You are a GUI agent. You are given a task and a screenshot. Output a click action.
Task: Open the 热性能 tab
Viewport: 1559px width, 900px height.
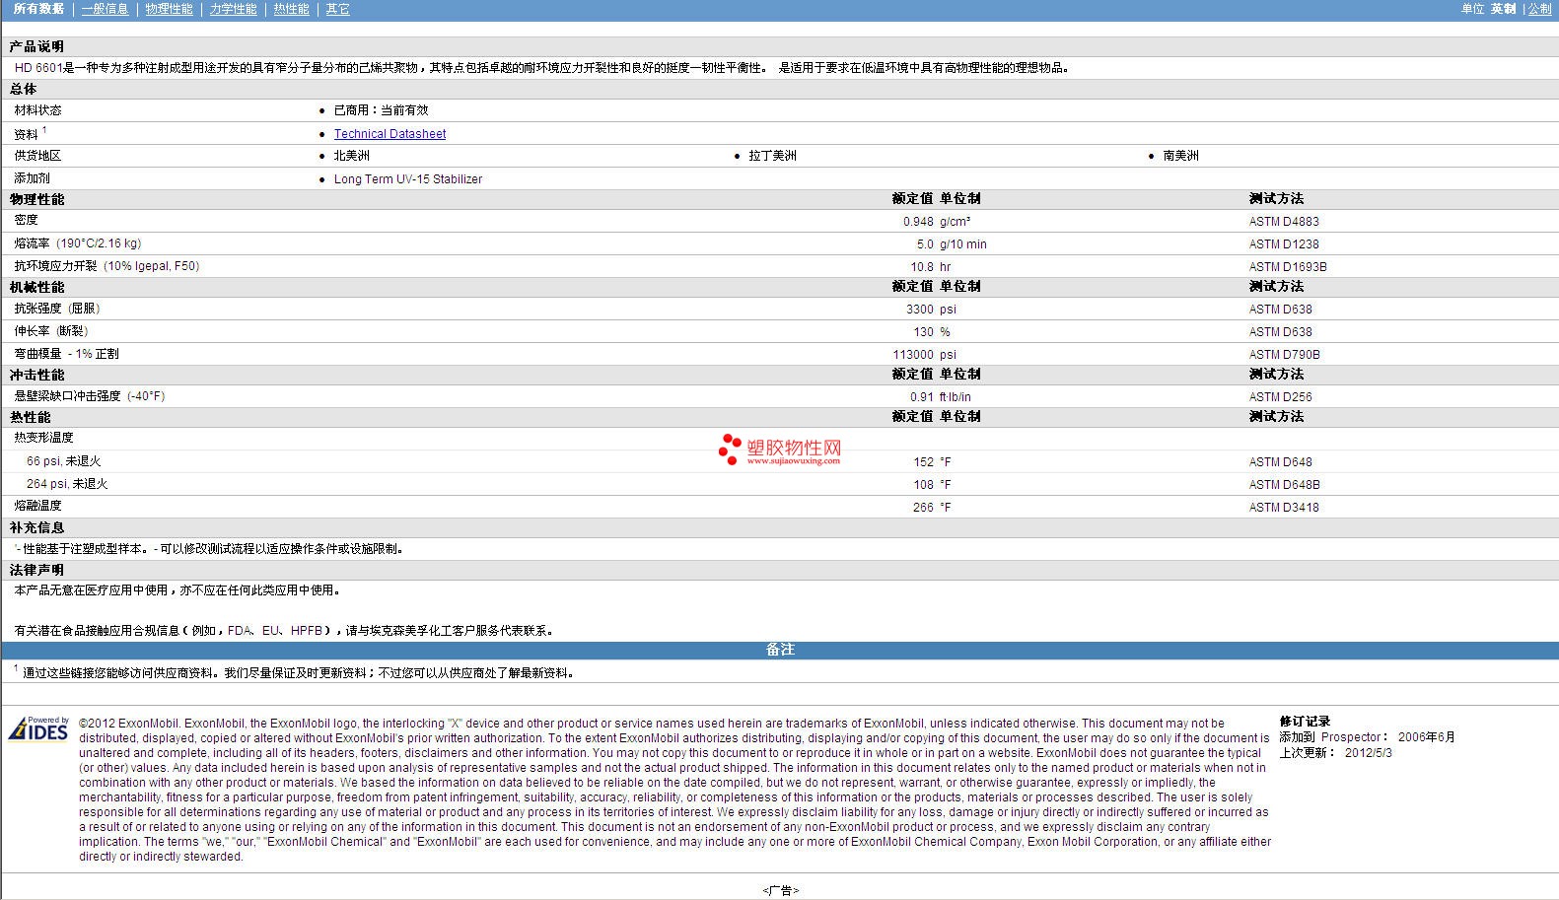[x=291, y=9]
